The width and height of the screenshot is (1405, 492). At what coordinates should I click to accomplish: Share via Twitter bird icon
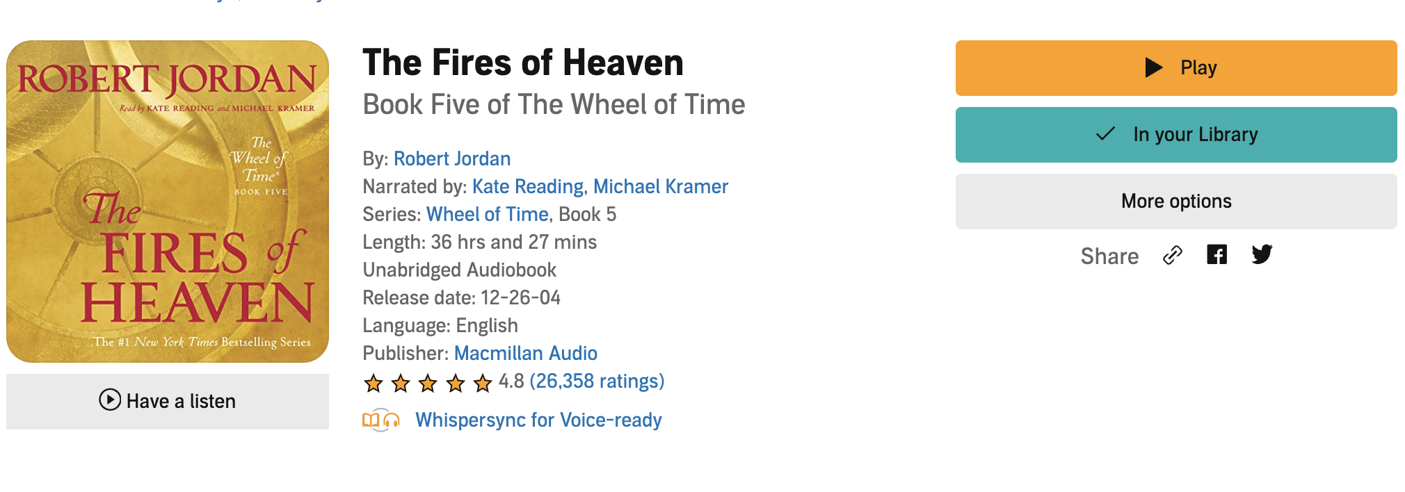(1262, 255)
